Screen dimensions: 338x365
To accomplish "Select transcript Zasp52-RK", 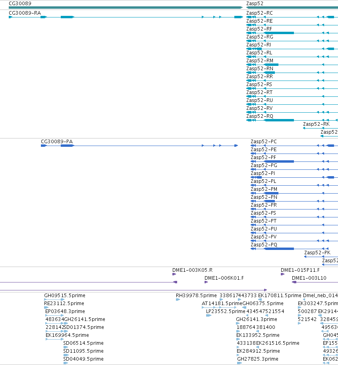I will (x=316, y=124).
